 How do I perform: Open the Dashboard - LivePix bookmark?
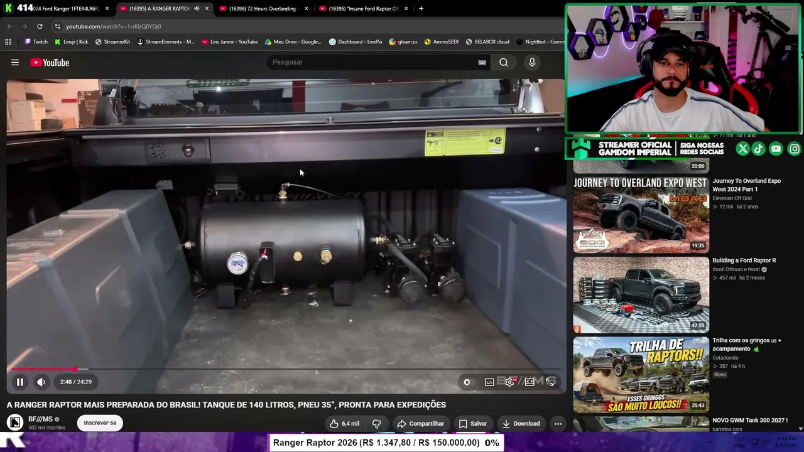(x=356, y=42)
